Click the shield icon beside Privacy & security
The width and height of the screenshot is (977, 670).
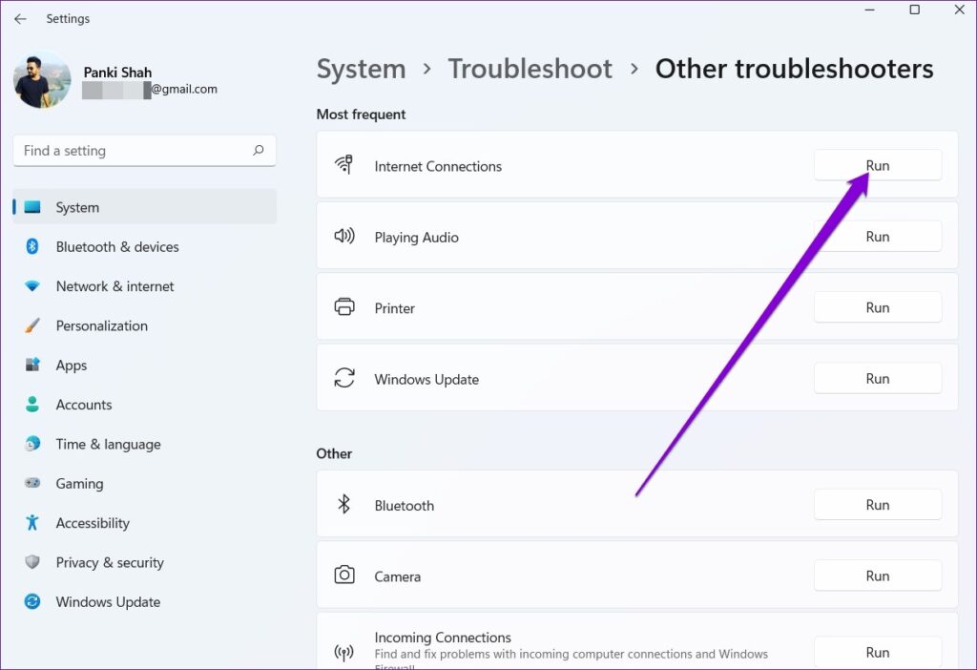(x=31, y=562)
